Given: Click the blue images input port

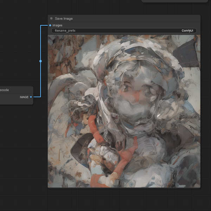Looking at the screenshot, I should click(x=50, y=25).
